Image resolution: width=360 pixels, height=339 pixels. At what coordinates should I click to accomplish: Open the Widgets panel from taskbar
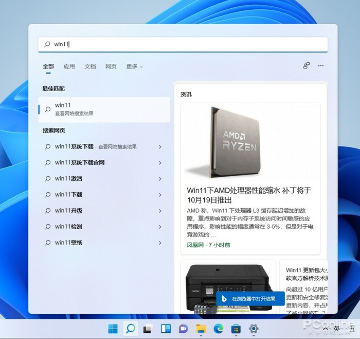coord(166,329)
